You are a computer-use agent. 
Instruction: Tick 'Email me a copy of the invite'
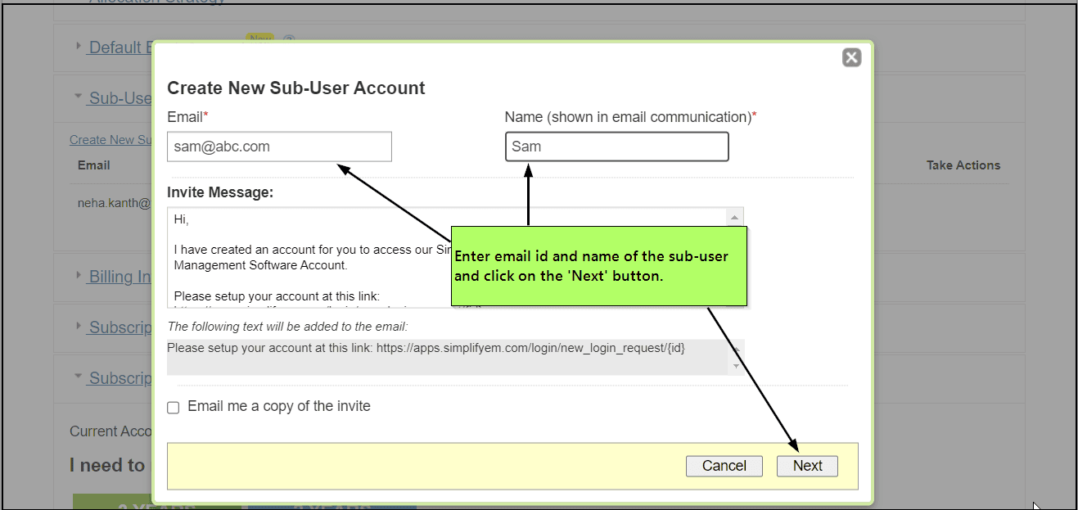[174, 408]
